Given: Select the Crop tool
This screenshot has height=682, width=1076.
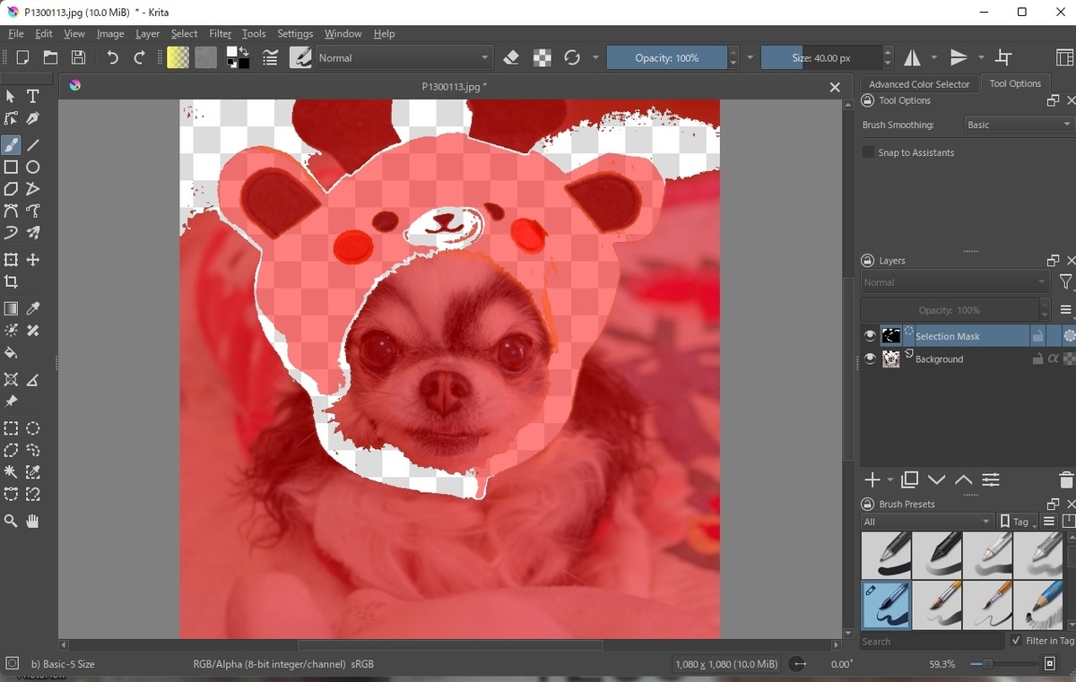Looking at the screenshot, I should (x=11, y=281).
